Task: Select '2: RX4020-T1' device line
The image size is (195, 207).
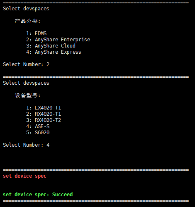Action: pos(44,114)
